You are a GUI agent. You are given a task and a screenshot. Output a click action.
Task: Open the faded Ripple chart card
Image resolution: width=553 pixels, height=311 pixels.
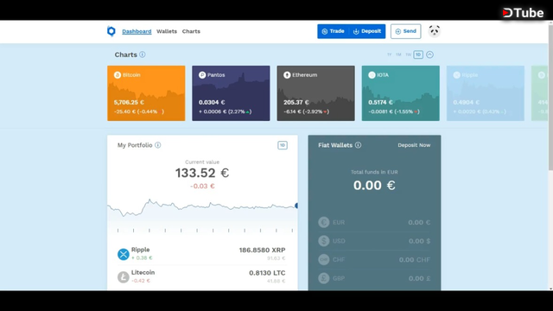[x=486, y=93]
